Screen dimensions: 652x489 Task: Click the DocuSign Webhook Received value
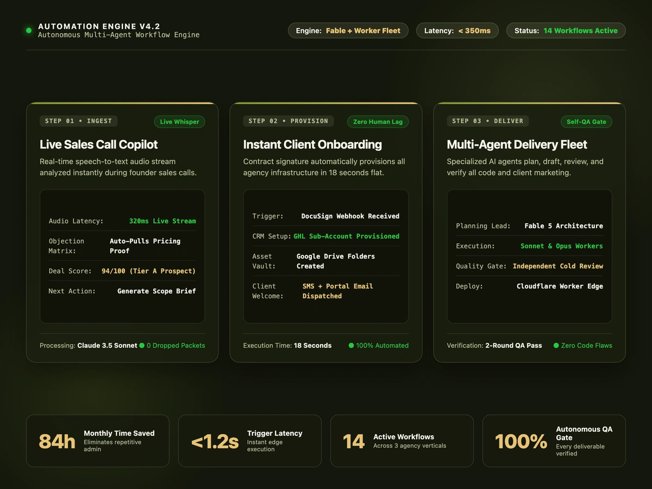tap(350, 216)
